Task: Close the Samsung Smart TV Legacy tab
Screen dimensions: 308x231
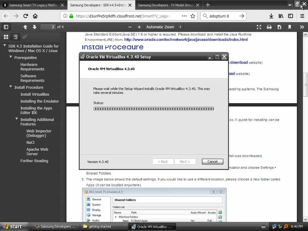Action: pos(62,5)
